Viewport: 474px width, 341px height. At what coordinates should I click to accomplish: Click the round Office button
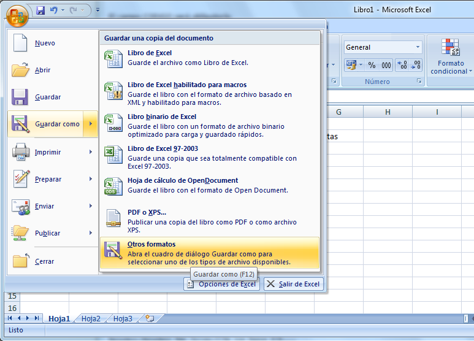point(17,16)
